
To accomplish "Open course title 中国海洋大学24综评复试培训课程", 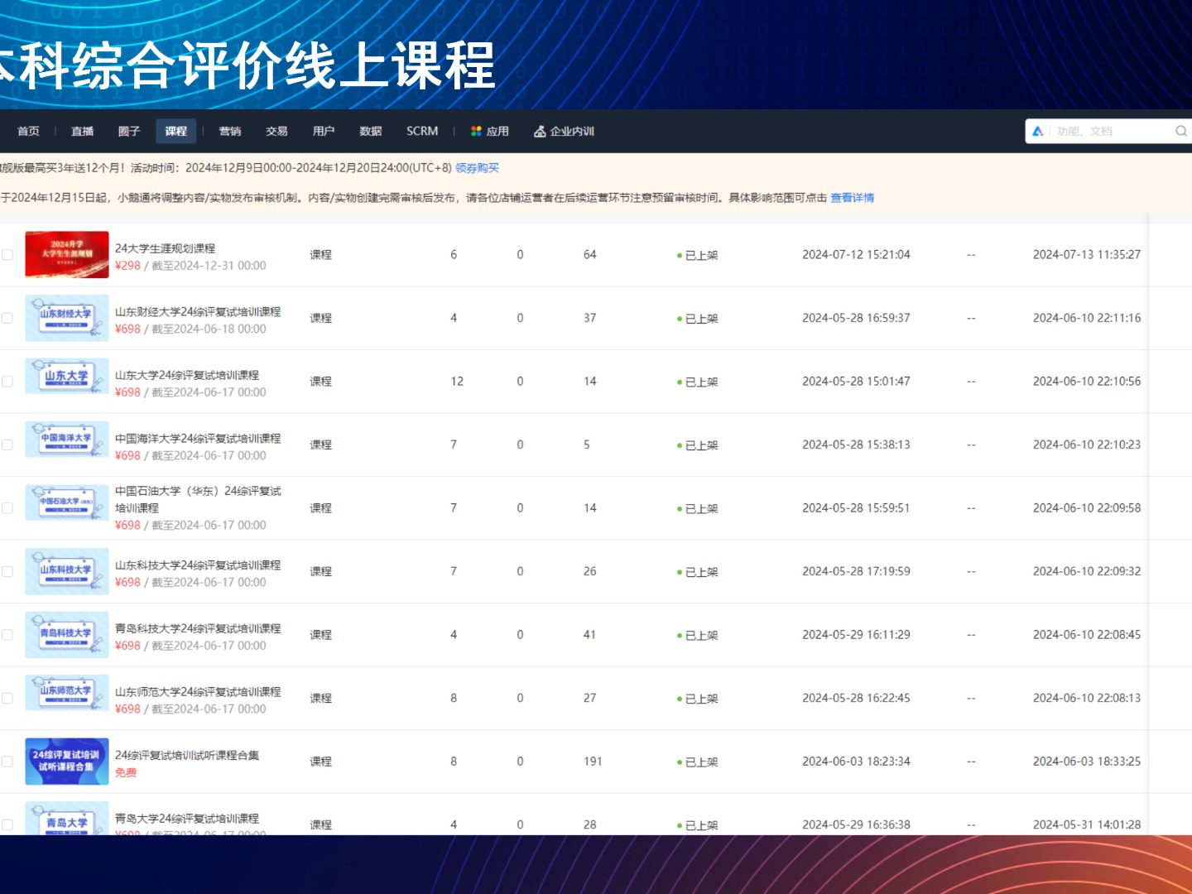I will point(198,438).
